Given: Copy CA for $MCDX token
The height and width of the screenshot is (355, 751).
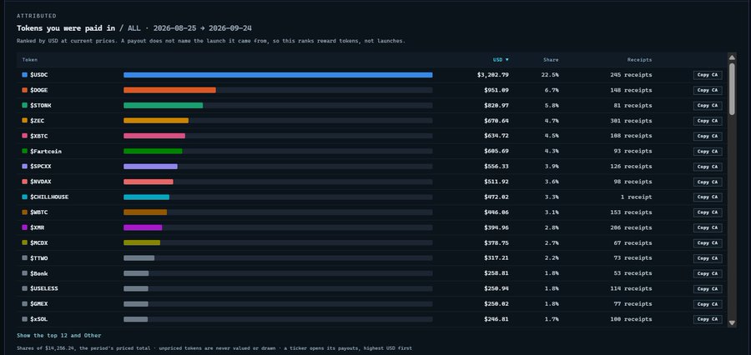Looking at the screenshot, I should pyautogui.click(x=708, y=243).
